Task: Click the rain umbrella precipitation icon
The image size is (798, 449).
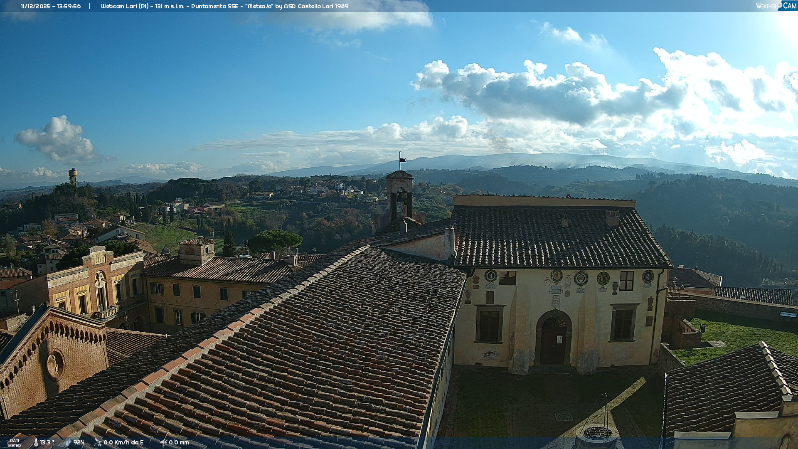Action: point(163,442)
